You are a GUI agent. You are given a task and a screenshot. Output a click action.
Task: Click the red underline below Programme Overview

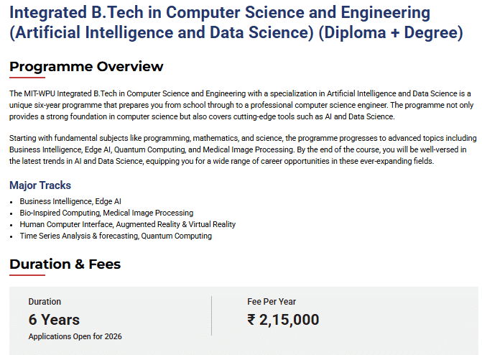point(27,78)
